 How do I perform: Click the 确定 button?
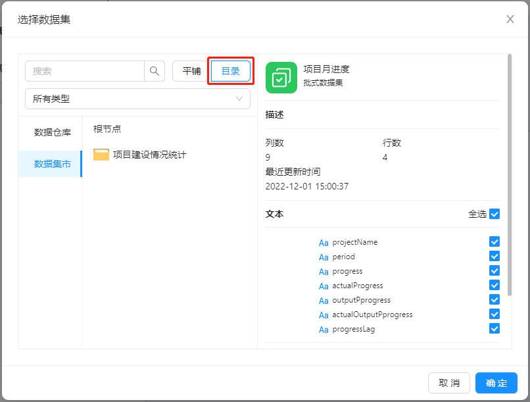496,383
